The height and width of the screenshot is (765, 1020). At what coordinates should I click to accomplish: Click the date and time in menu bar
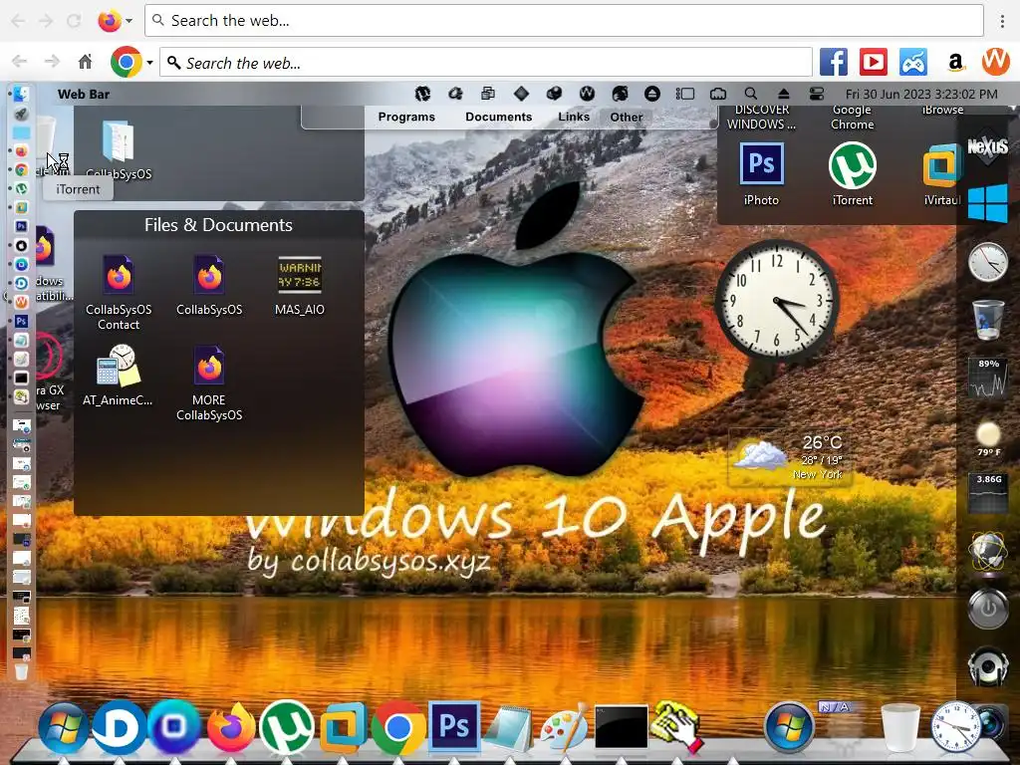coord(921,95)
